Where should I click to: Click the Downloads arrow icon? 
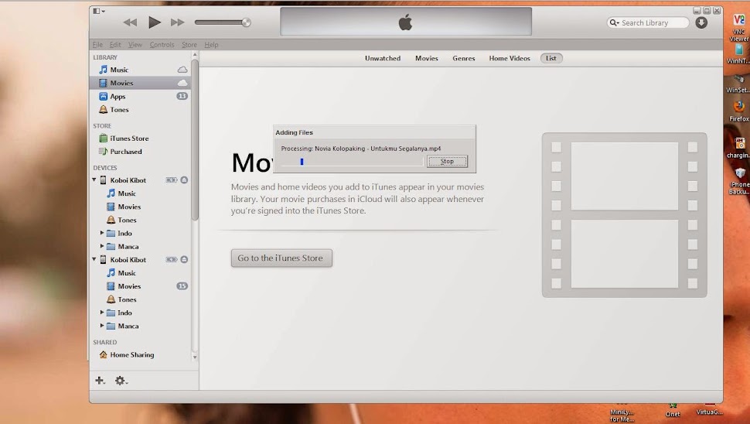pyautogui.click(x=701, y=22)
